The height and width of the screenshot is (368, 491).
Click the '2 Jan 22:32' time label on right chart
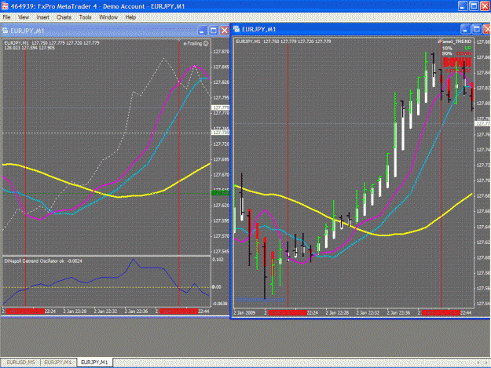[x=368, y=312]
